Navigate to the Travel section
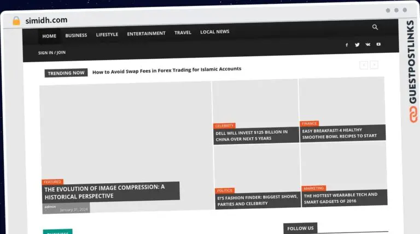420x234 pixels. tap(183, 33)
